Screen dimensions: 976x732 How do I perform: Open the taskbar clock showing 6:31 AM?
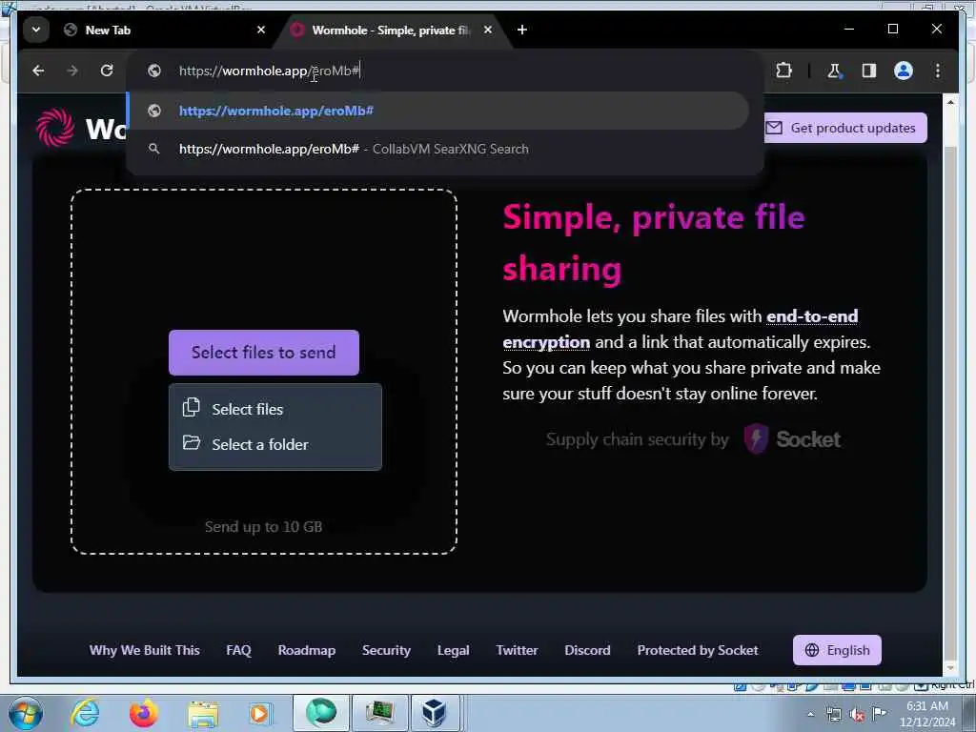pyautogui.click(x=926, y=714)
